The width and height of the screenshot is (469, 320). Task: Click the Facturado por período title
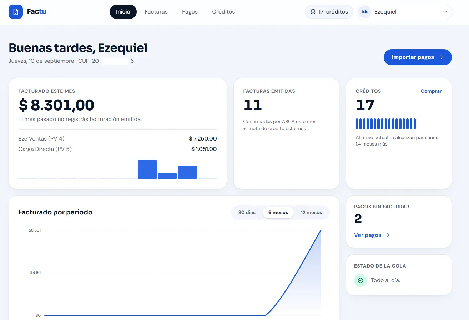[x=55, y=212]
